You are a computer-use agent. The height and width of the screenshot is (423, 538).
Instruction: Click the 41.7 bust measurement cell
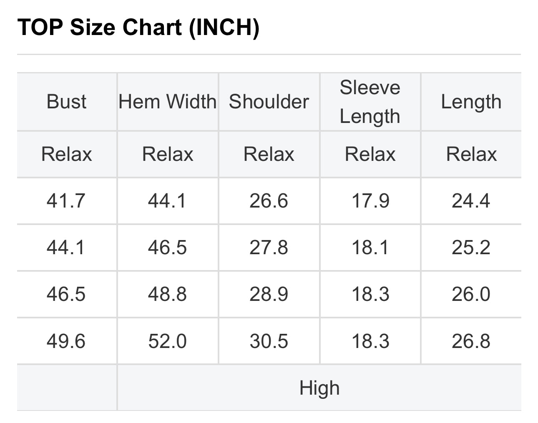point(66,201)
